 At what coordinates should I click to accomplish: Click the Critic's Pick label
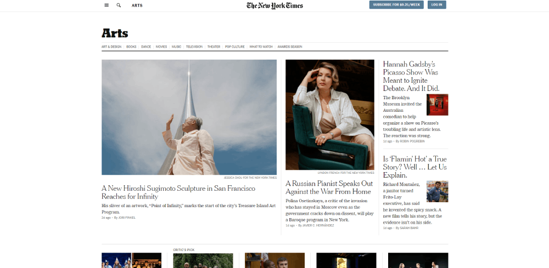(x=183, y=250)
